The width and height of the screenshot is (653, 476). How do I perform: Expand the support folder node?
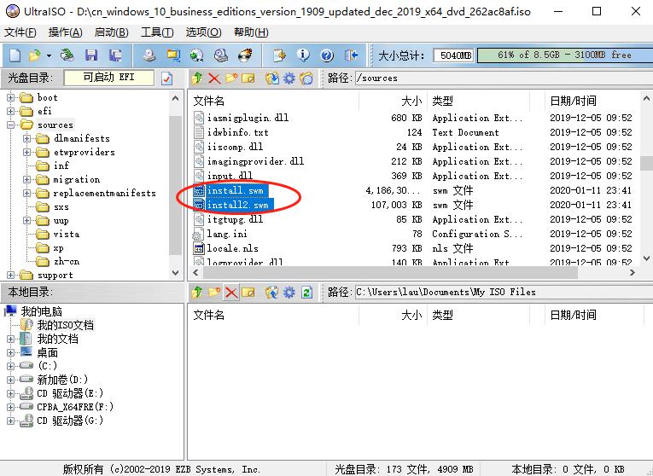[10, 276]
